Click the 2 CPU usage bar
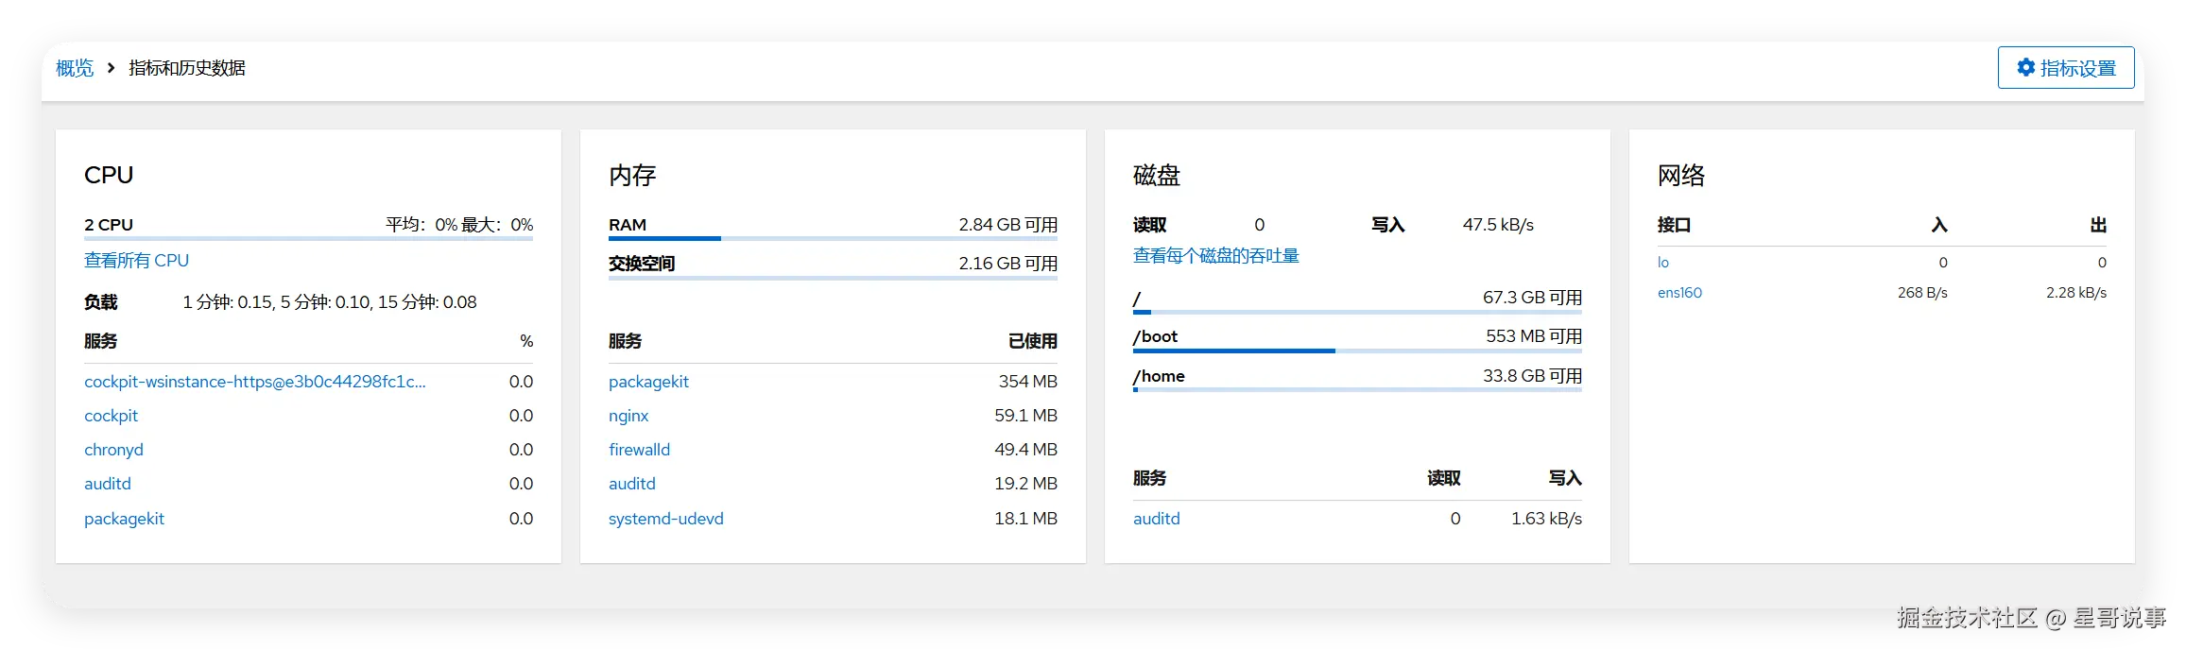The width and height of the screenshot is (2186, 650). (x=308, y=239)
